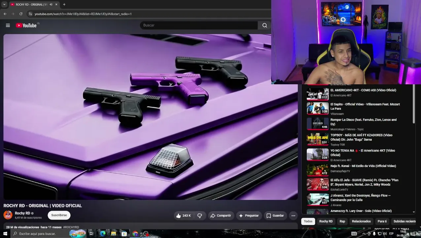Open Rochy RD channel avatar
This screenshot has width=421, height=238.
8,215
